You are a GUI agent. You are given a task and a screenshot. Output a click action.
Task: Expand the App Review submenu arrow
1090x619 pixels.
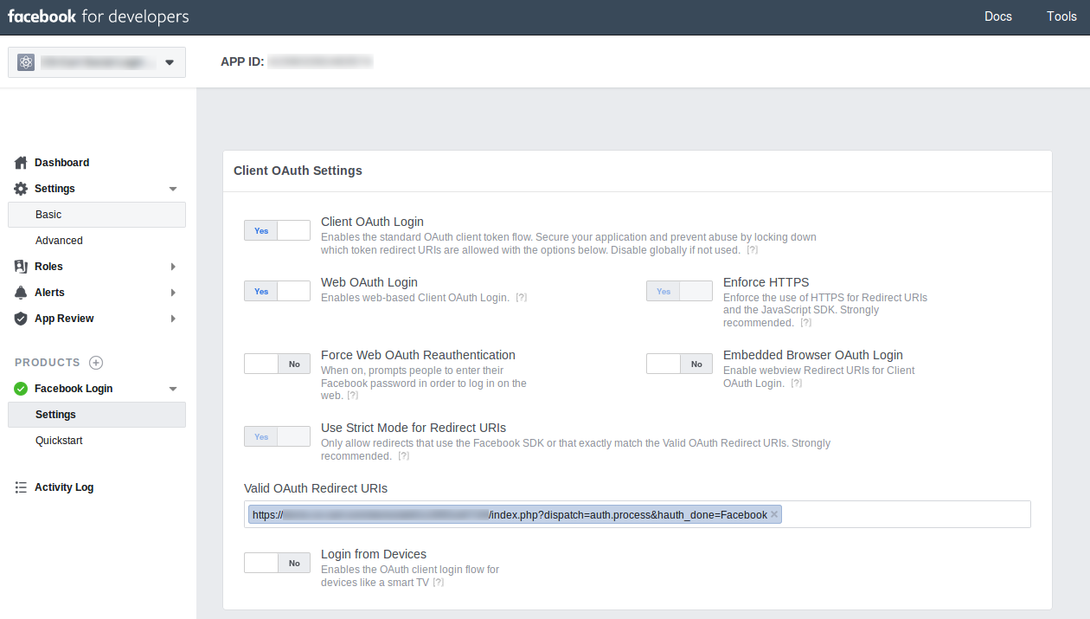(173, 319)
